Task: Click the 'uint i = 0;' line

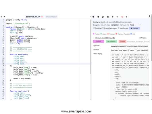Action: (15, 43)
